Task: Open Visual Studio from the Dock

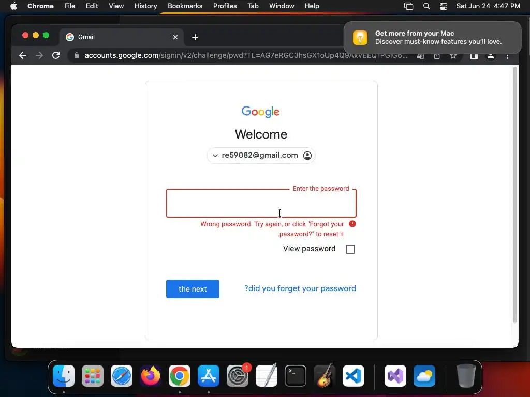Action: coord(395,376)
